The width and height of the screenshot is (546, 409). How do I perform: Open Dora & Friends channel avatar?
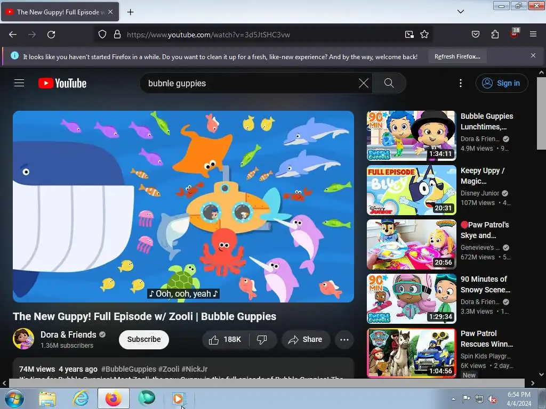pos(23,338)
